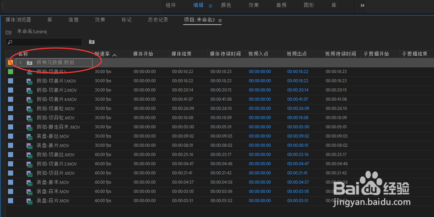Click the search magnifier icon in the filter box
This screenshot has height=217, width=434.
click(x=10, y=42)
